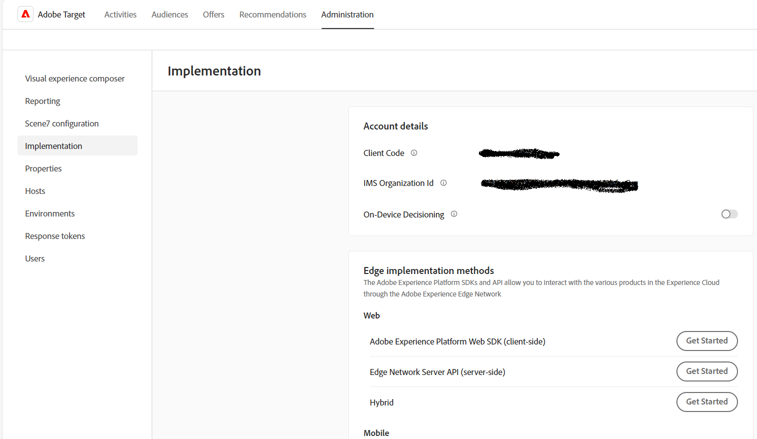Open the Activities tab
The height and width of the screenshot is (439, 757).
click(x=120, y=14)
